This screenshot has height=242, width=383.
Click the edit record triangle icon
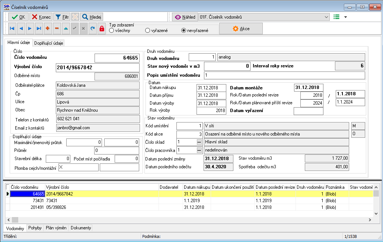[x=66, y=29]
